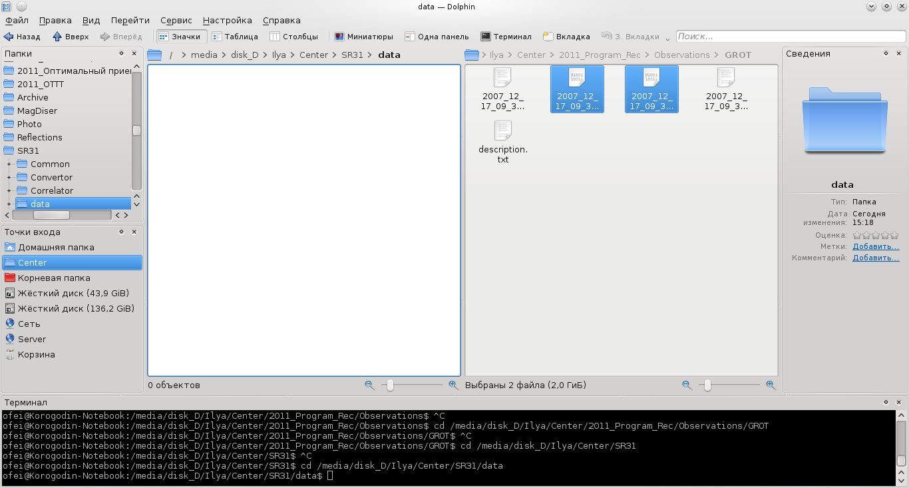
Task: Open the Файл menu
Action: point(17,21)
